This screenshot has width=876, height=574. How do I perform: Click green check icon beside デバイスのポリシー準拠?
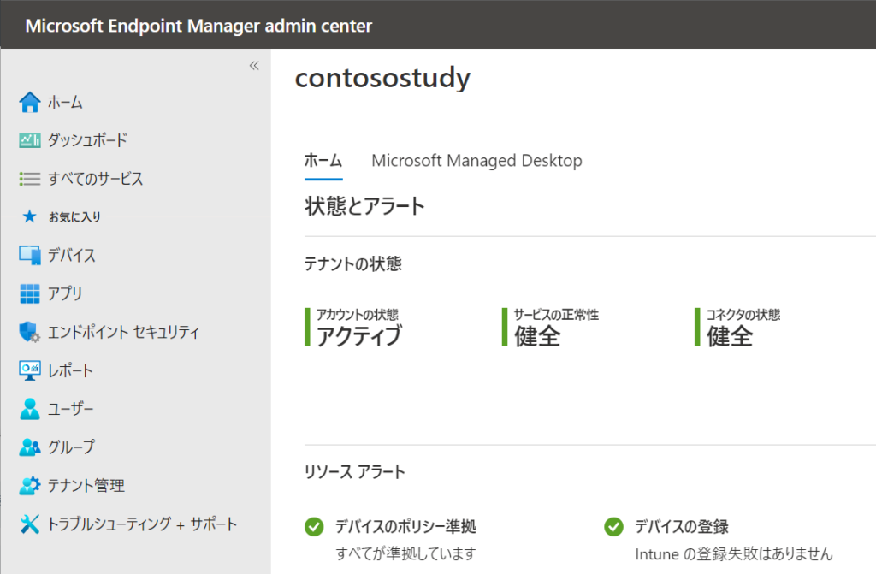[314, 526]
